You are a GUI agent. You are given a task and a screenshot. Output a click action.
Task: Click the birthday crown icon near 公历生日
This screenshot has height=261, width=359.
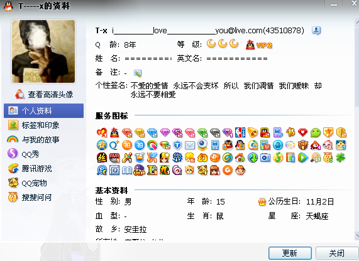262,202
